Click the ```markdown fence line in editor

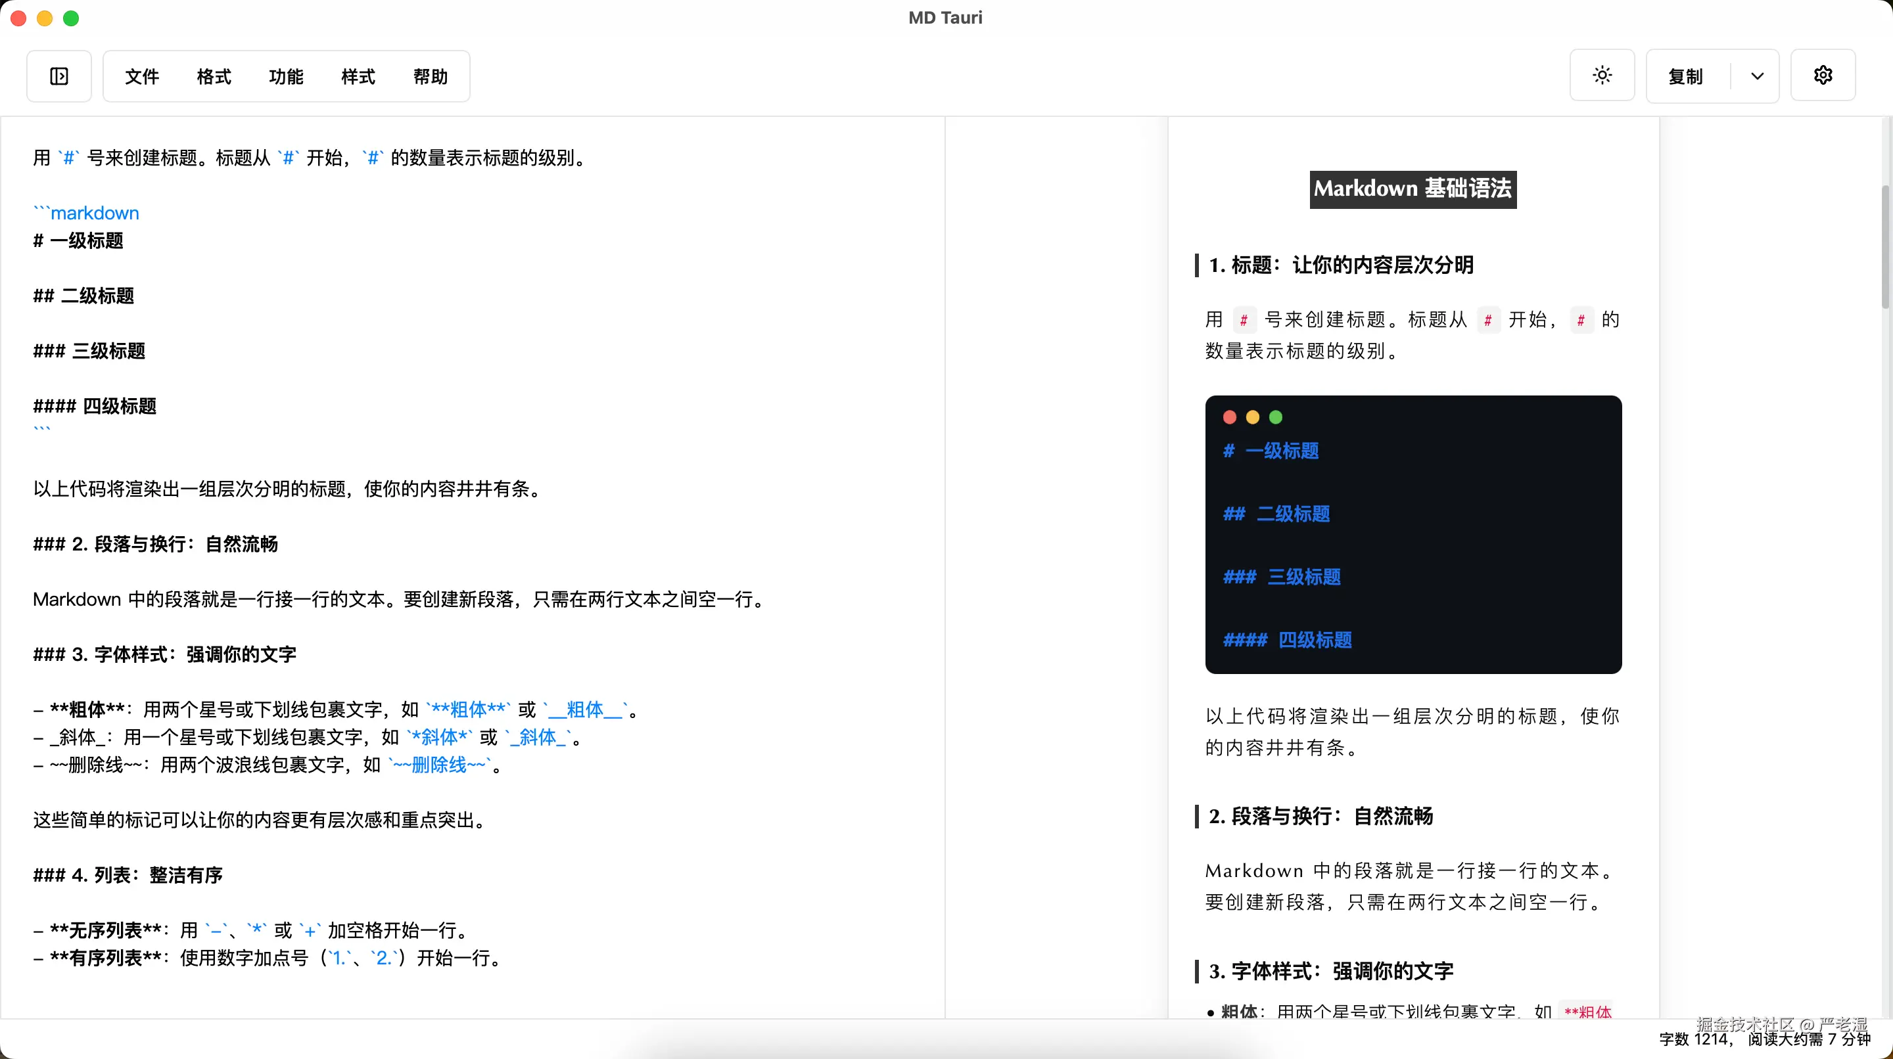87,213
